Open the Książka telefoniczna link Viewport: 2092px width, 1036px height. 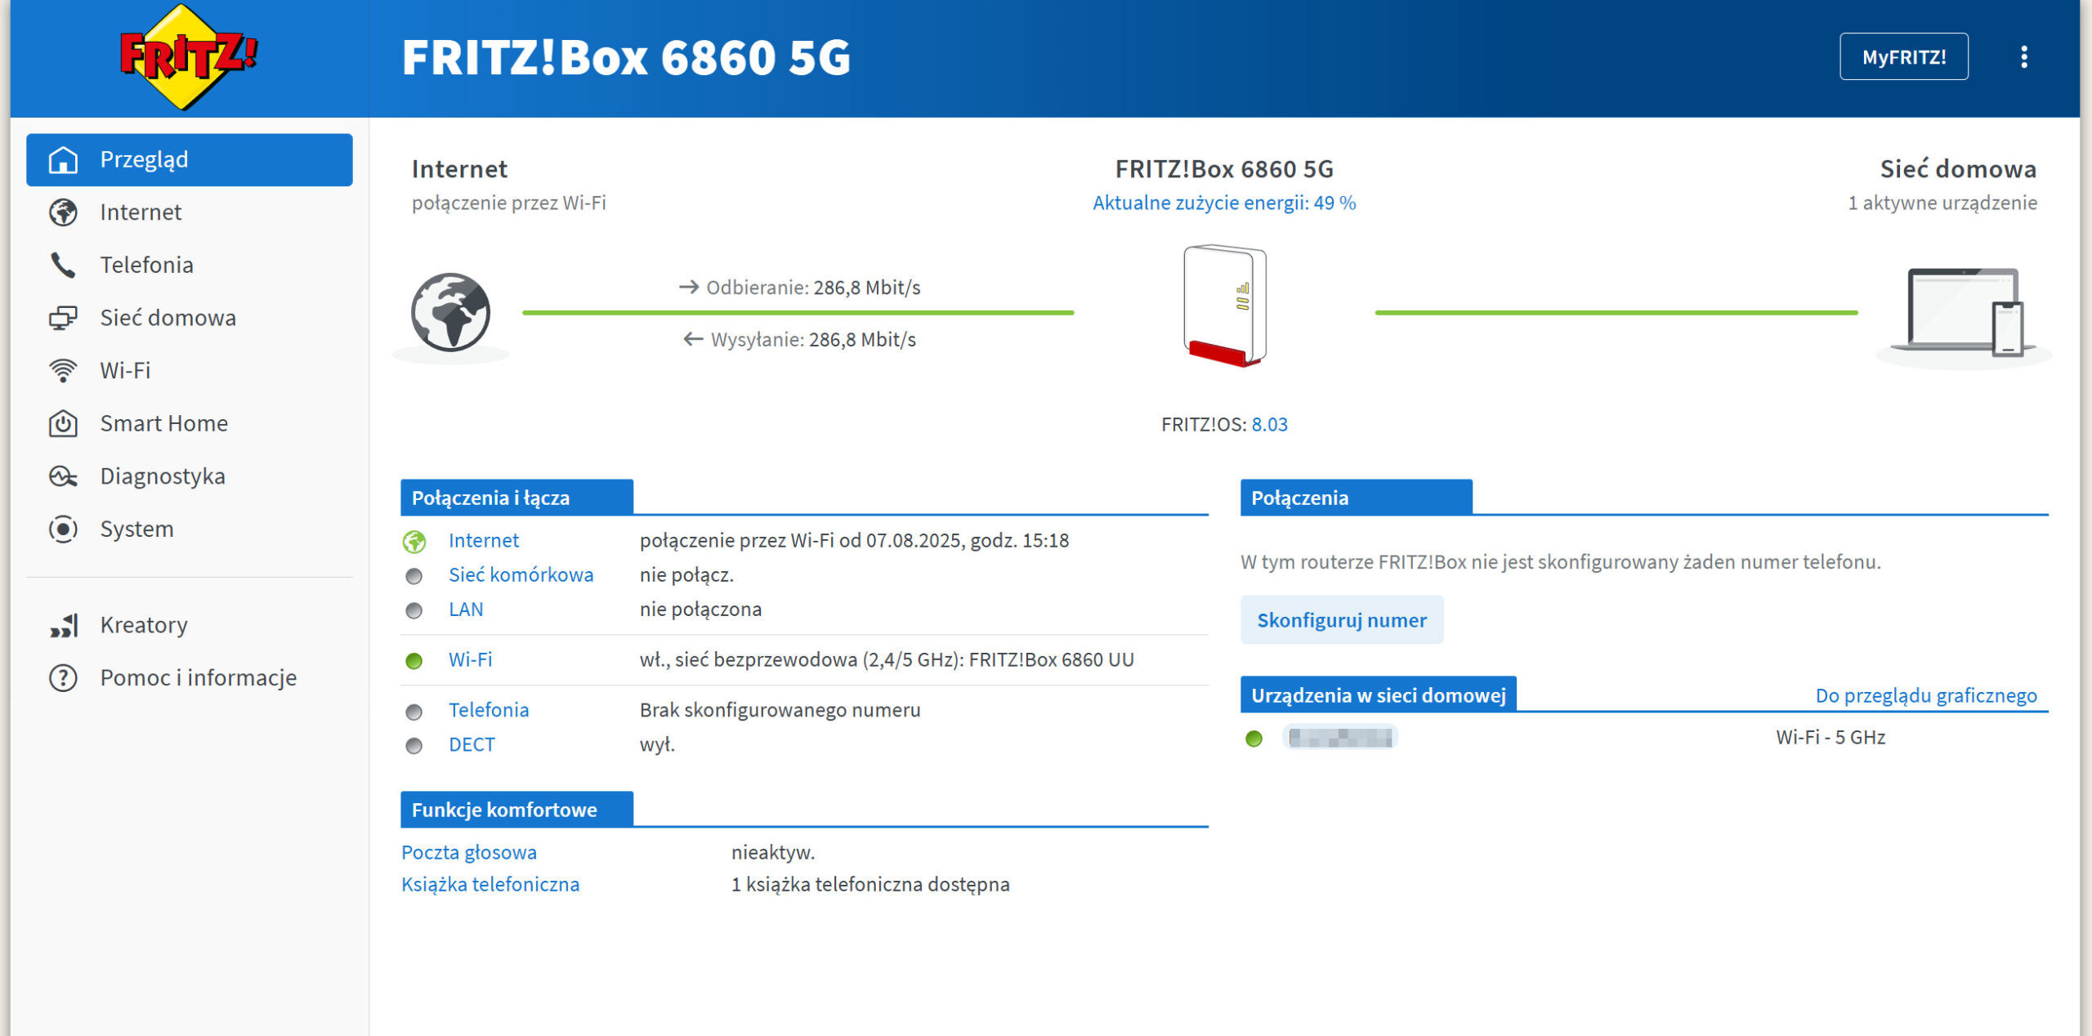coord(490,885)
